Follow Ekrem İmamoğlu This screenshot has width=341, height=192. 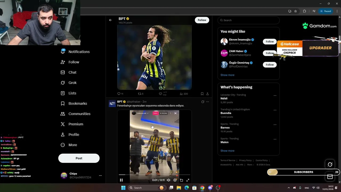(270, 42)
